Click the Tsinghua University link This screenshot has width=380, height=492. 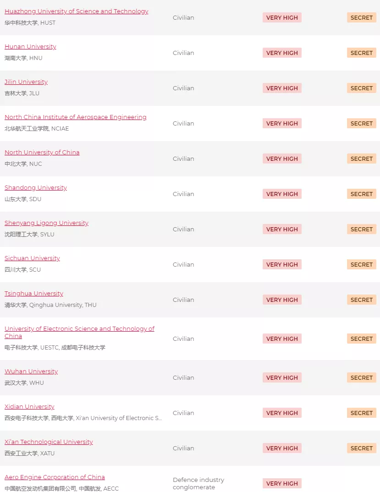(34, 294)
